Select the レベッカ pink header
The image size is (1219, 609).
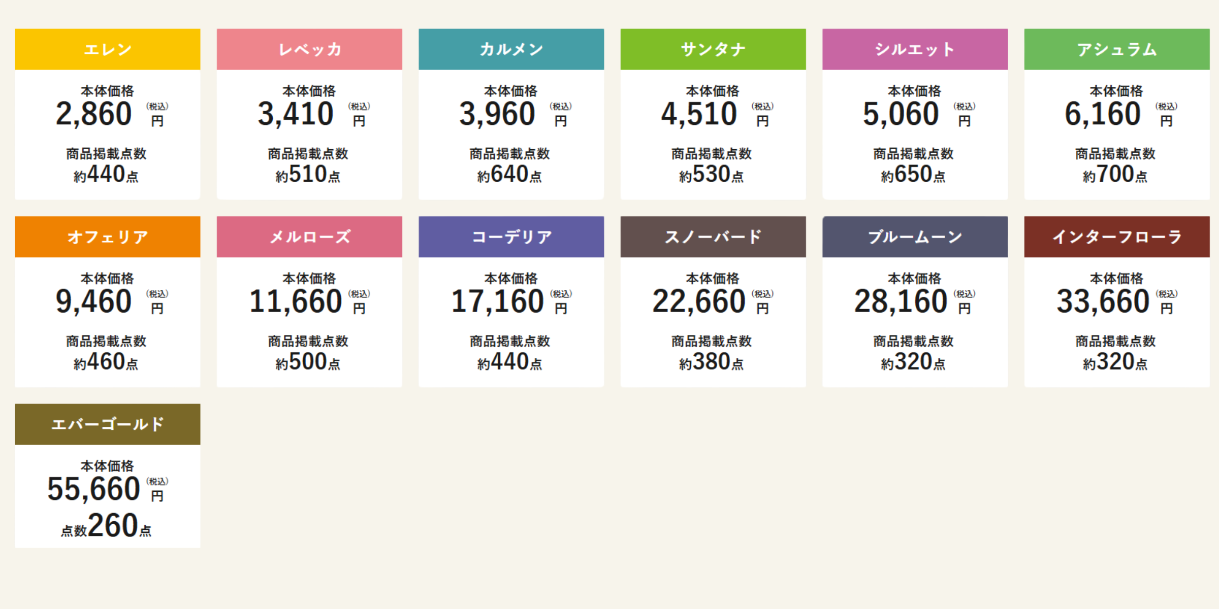coord(309,49)
